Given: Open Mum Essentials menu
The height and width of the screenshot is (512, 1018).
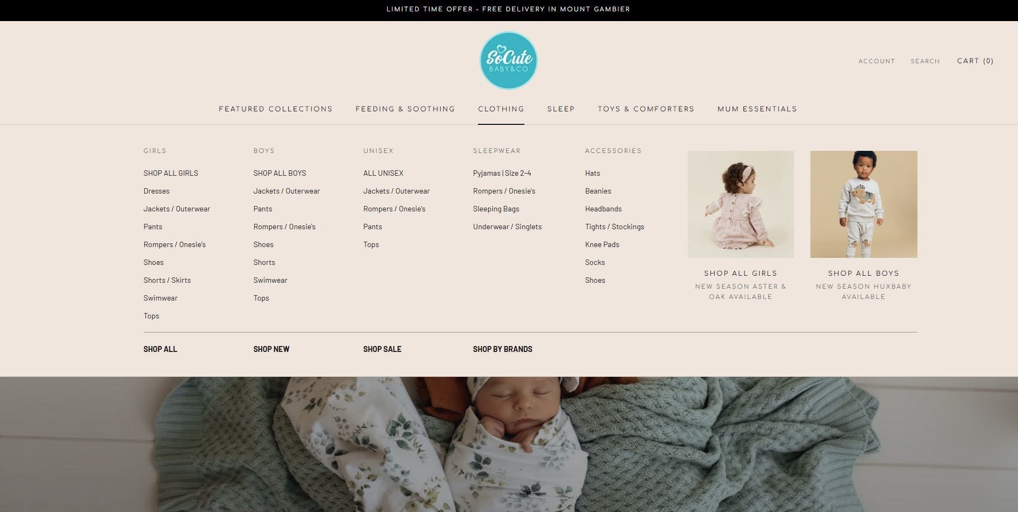Looking at the screenshot, I should (x=757, y=109).
